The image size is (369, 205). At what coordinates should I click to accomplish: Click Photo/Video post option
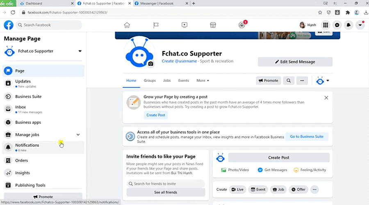(x=235, y=170)
